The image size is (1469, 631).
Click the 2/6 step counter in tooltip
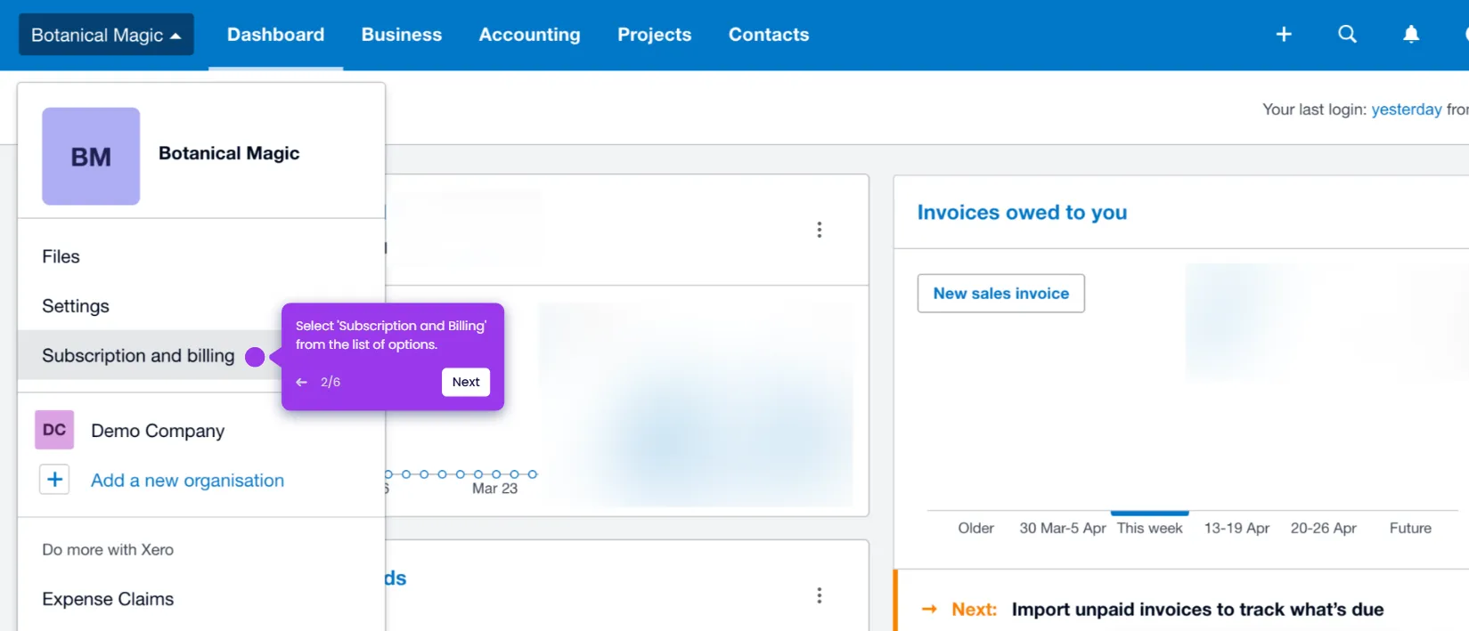(331, 382)
